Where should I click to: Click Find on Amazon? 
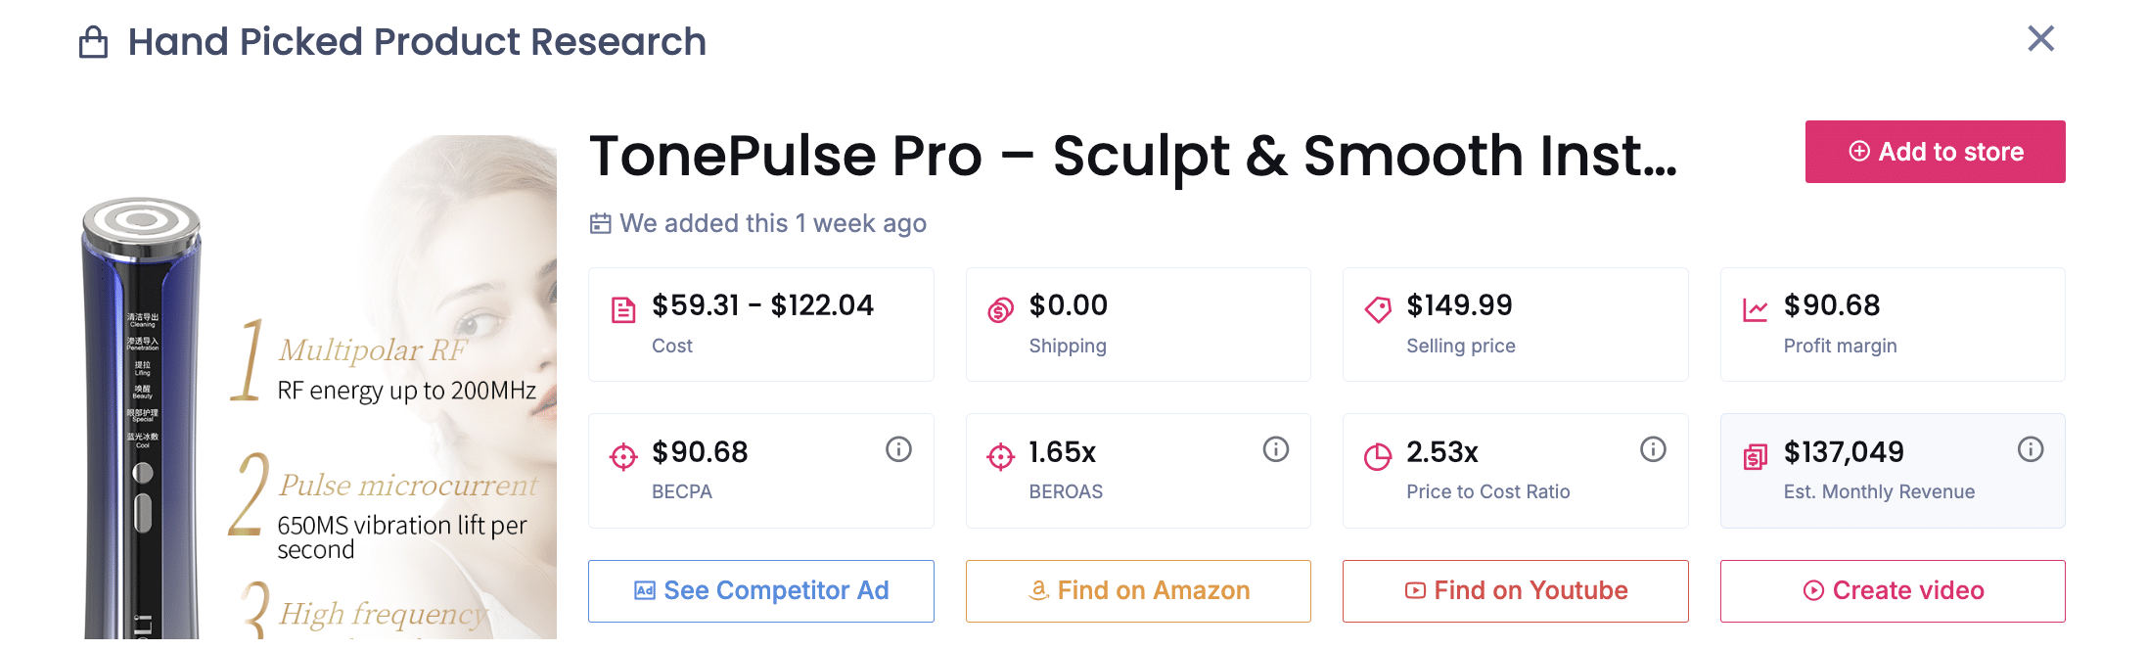[x=1138, y=590]
